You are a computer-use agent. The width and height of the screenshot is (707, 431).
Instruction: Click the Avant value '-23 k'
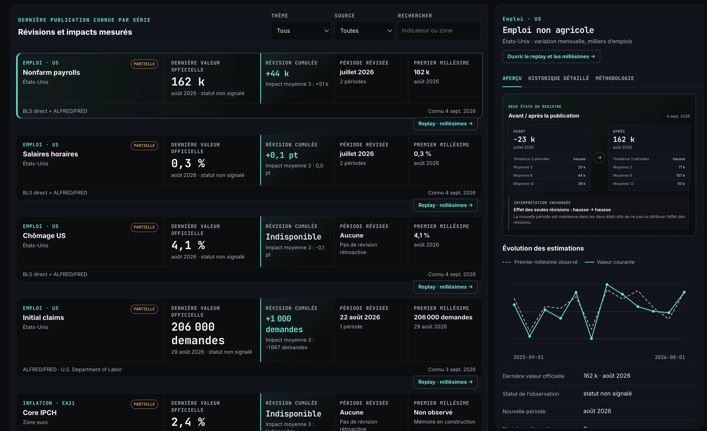point(524,139)
